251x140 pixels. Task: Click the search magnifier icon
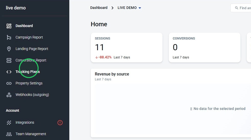(x=236, y=8)
